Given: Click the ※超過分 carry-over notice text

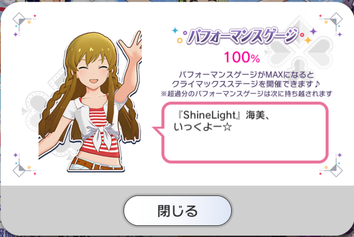Looking at the screenshot, I should 246,94.
